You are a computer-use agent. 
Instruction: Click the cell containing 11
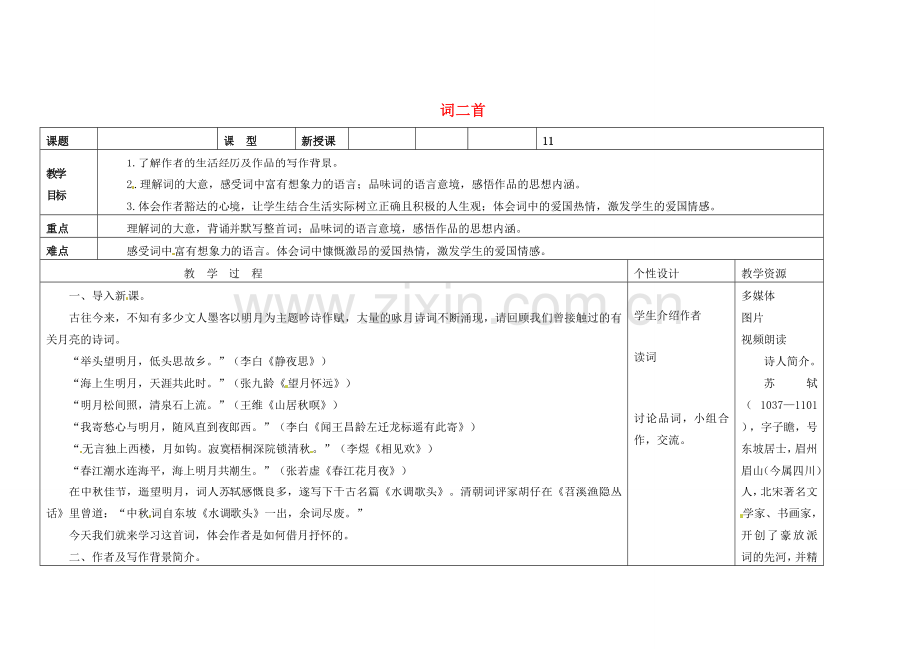tap(680, 139)
